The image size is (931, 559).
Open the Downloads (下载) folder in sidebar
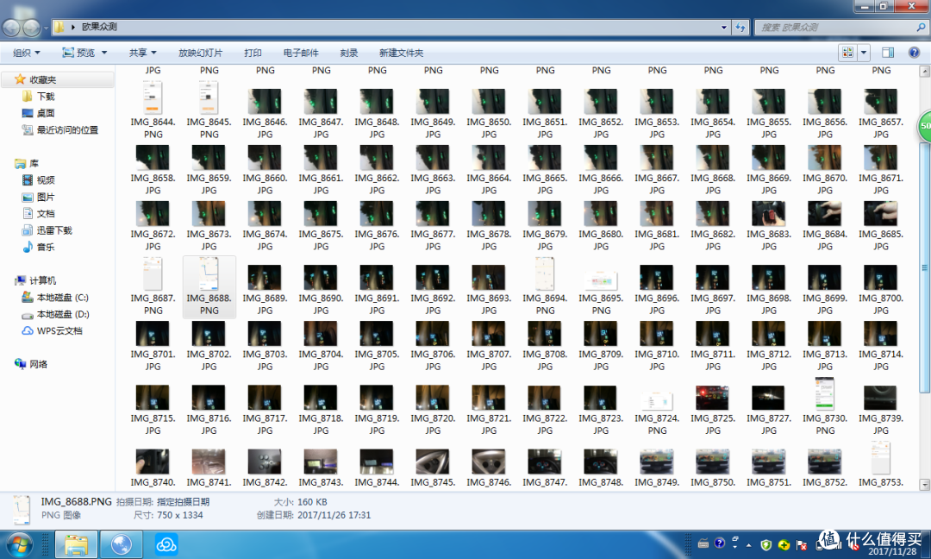pyautogui.click(x=38, y=97)
